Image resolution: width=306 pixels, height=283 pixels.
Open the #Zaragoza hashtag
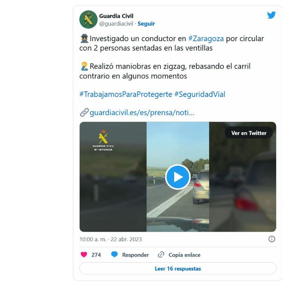[x=206, y=38]
